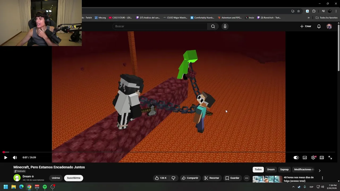Open the hltv.org bookmark
The height and width of the screenshot is (191, 340).
(x=100, y=18)
